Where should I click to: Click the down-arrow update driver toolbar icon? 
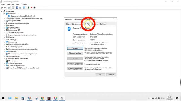click(35, 8)
